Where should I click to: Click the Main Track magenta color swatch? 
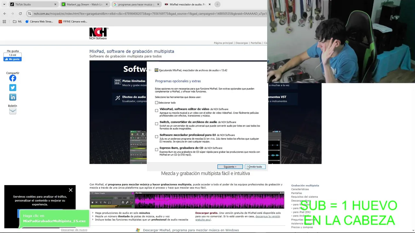[x=133, y=193]
